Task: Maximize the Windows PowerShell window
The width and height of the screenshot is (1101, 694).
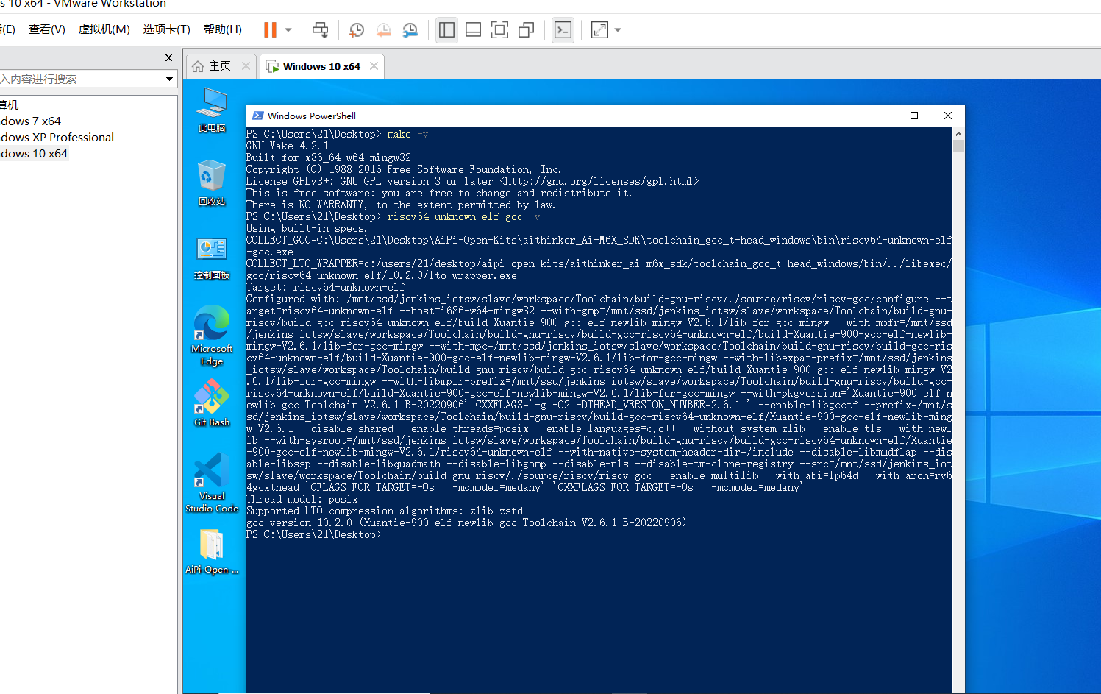Action: tap(914, 116)
